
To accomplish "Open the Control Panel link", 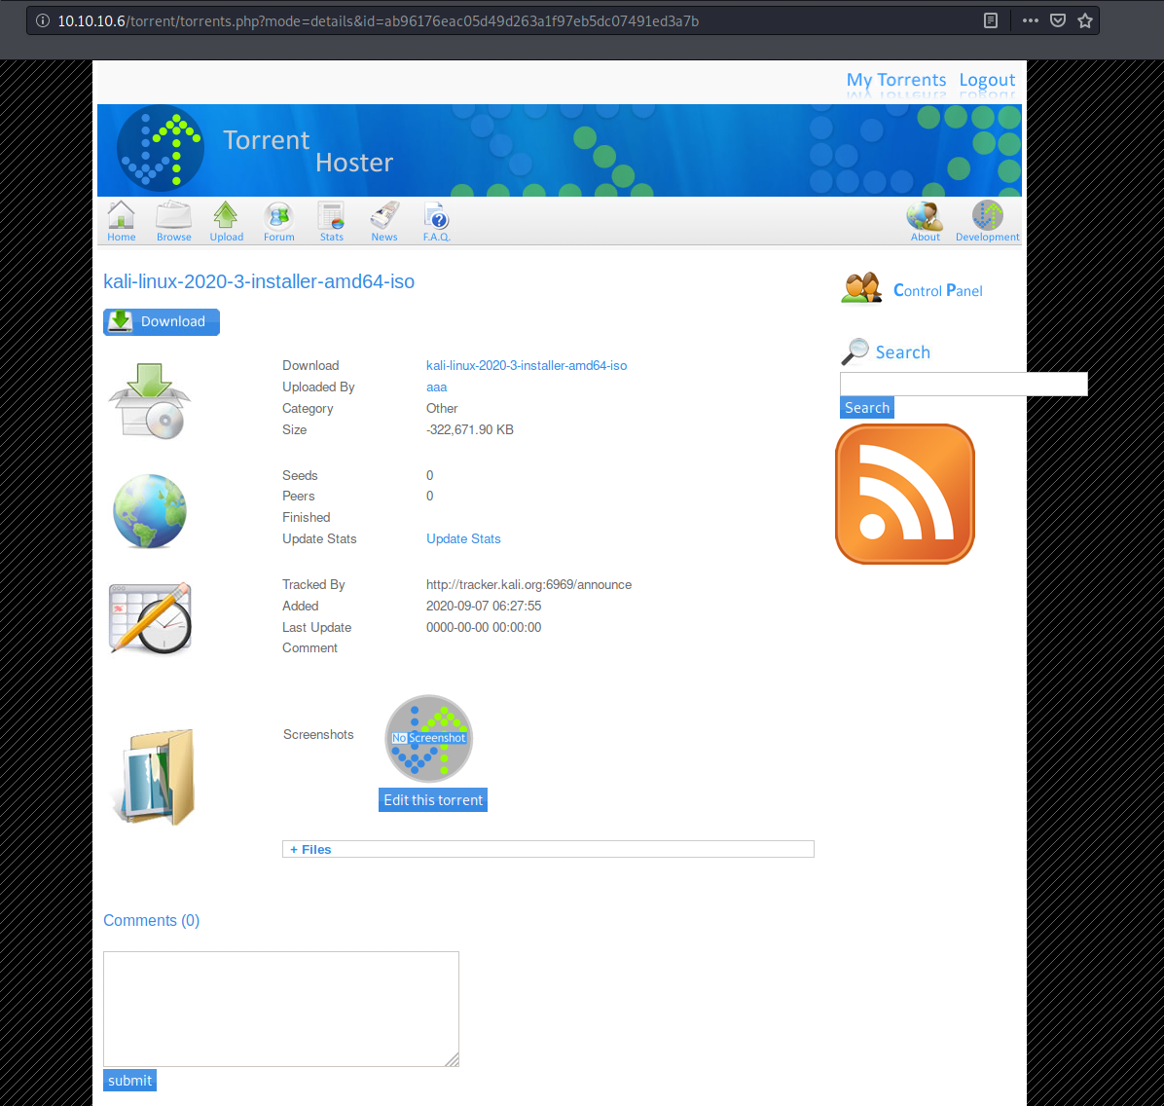I will coord(937,290).
